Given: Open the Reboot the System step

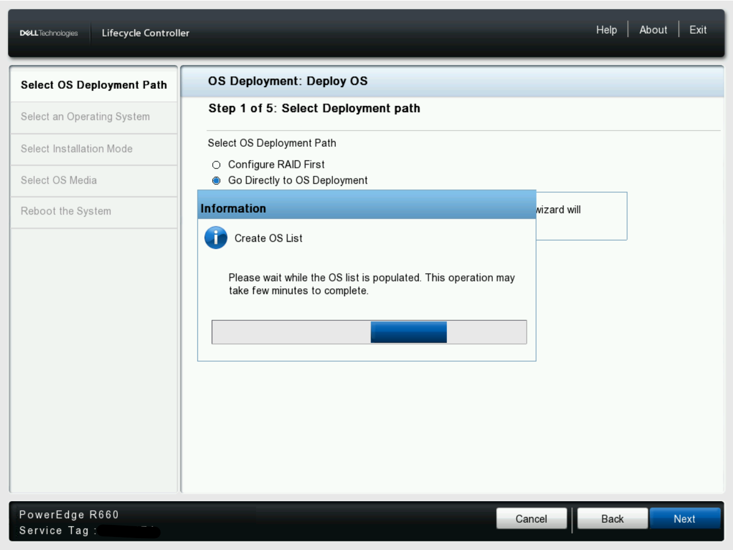Looking at the screenshot, I should click(94, 212).
